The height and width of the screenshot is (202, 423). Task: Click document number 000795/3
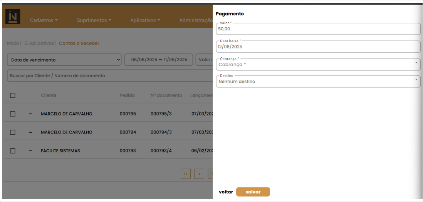click(161, 114)
